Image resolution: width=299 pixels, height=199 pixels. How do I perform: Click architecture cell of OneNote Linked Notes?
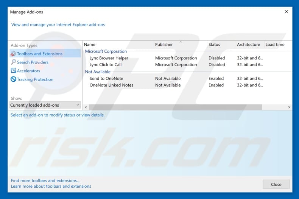[250, 85]
